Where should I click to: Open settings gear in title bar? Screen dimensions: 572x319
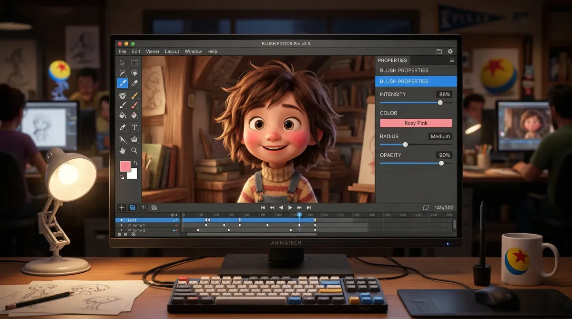[450, 51]
